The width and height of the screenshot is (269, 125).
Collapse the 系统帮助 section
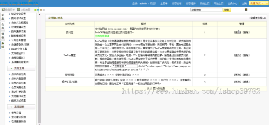tap(21, 107)
